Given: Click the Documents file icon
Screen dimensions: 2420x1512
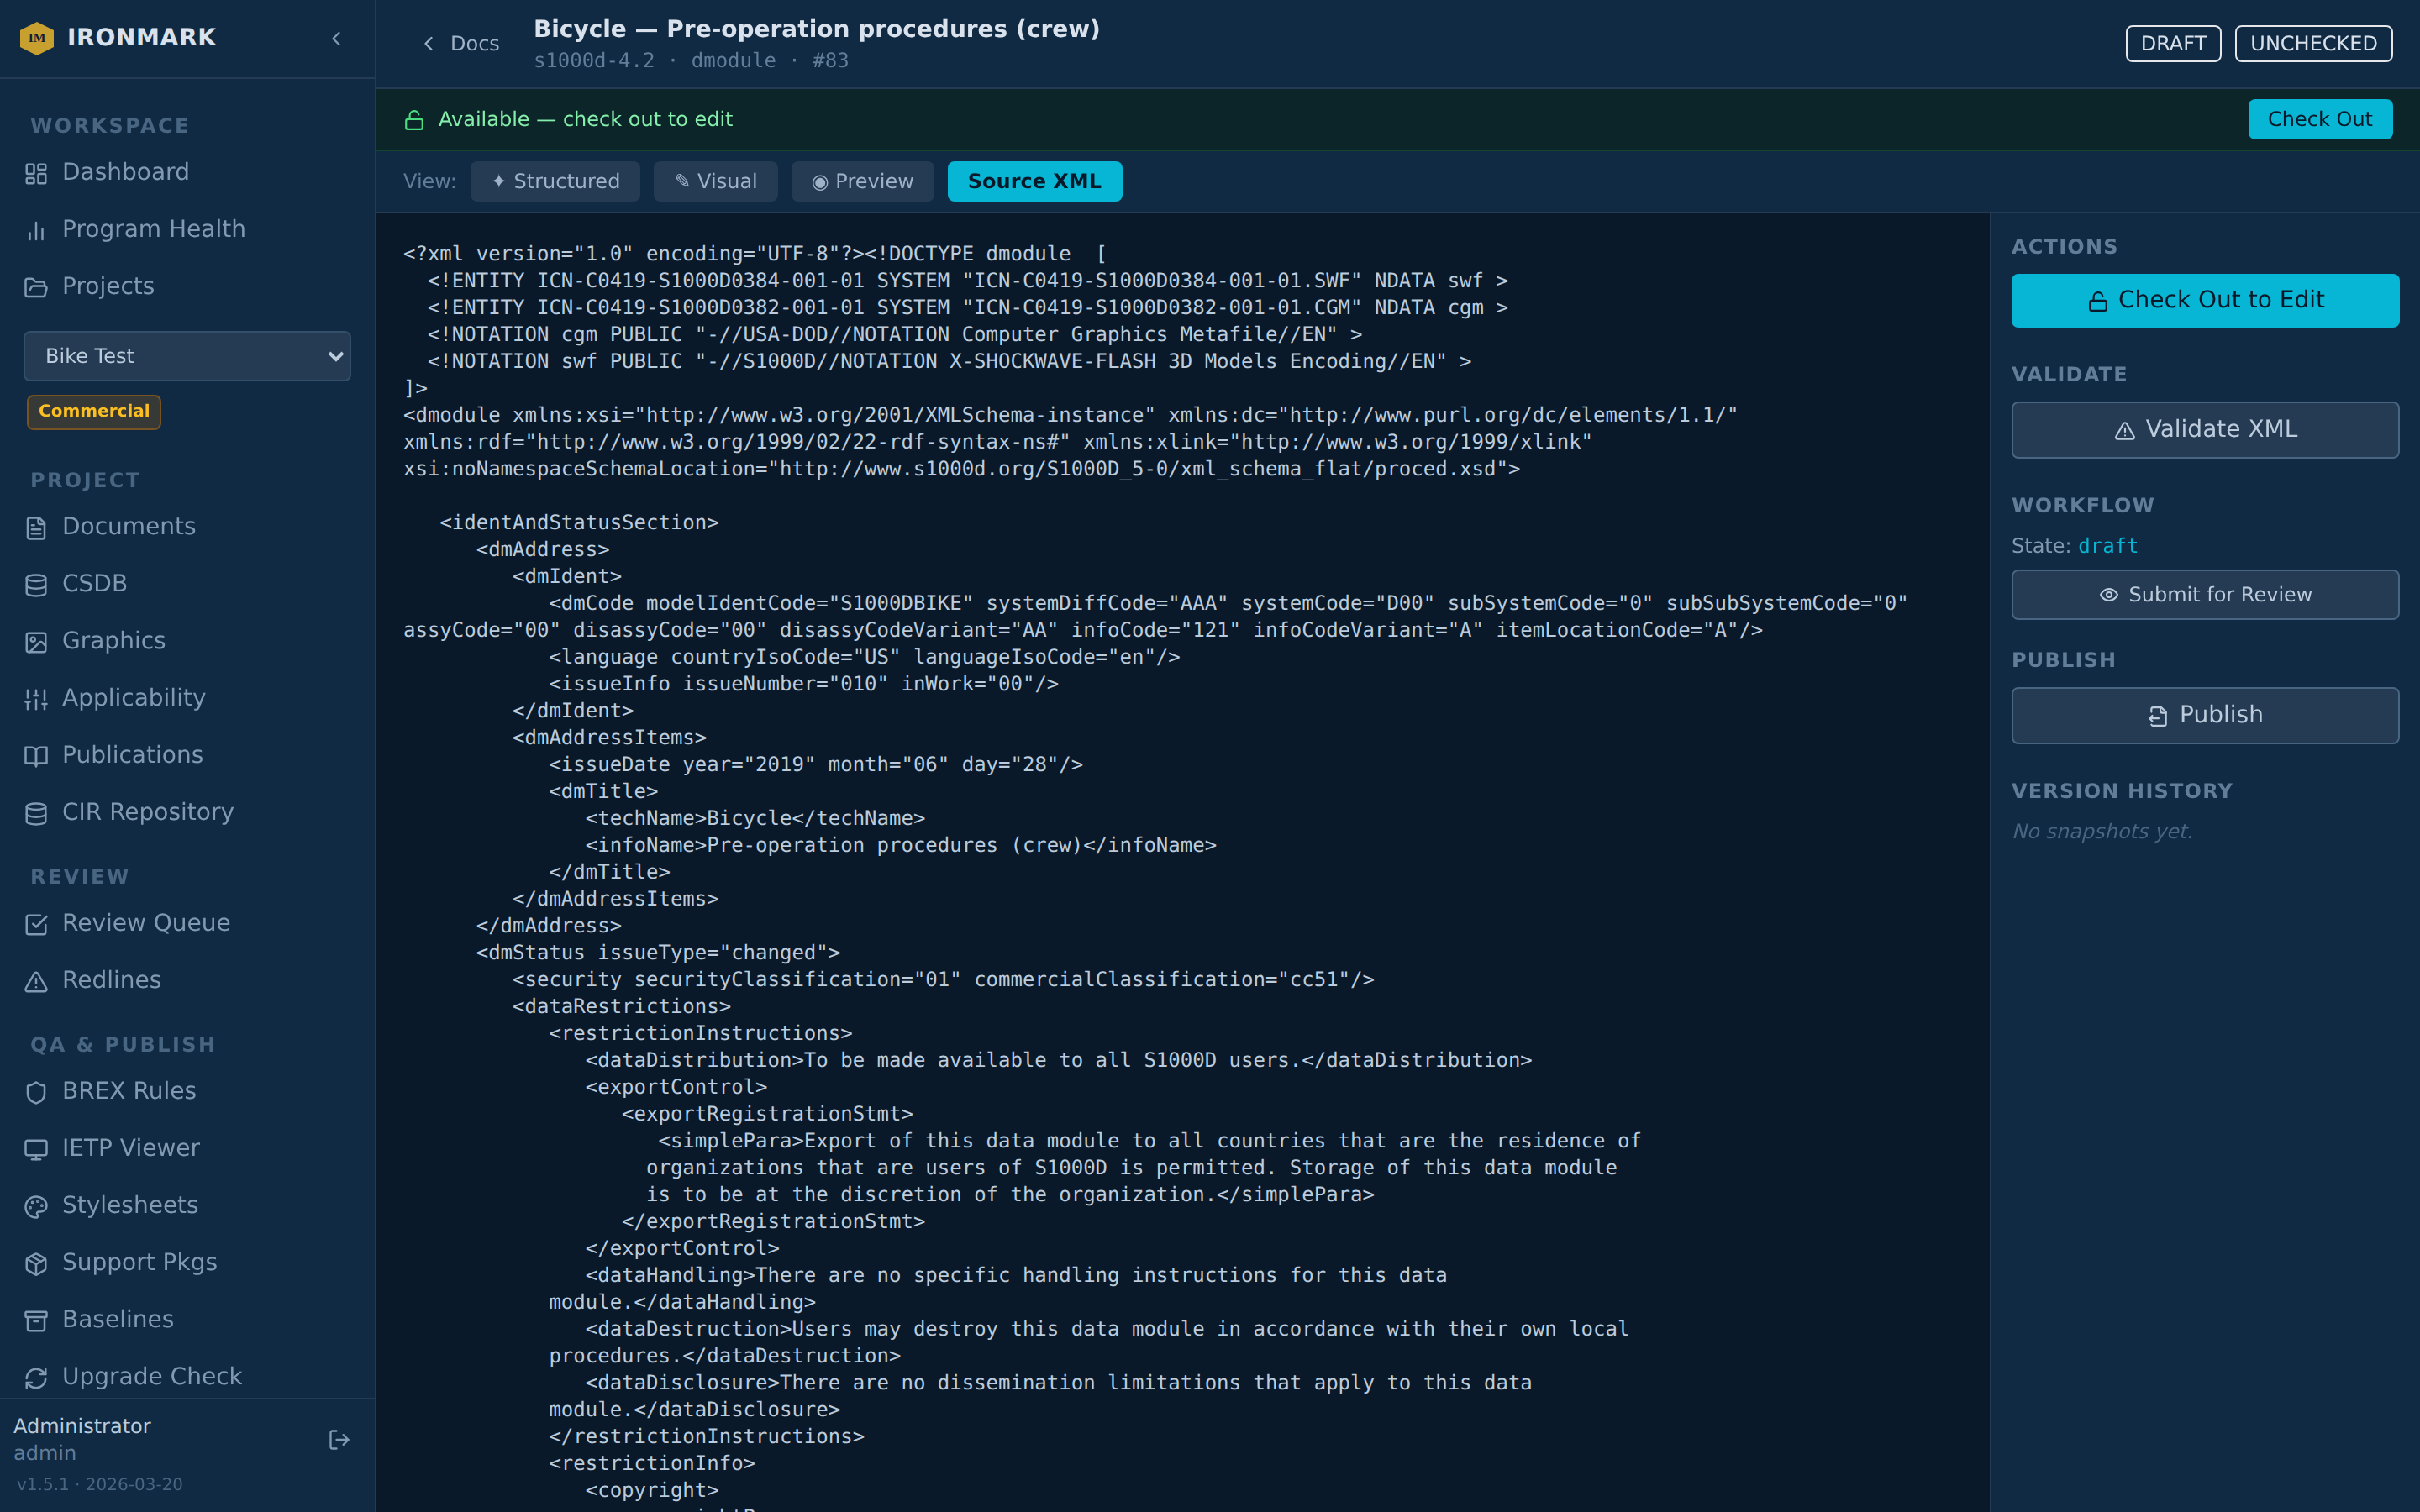Looking at the screenshot, I should click(x=36, y=528).
